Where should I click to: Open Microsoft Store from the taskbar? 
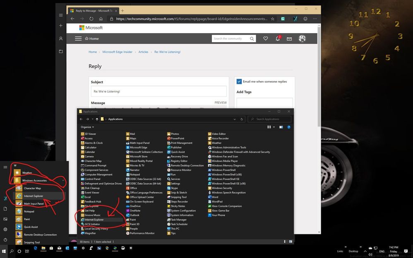[51, 248]
